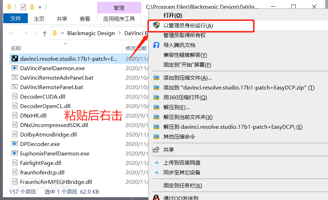Select FairlightPage.dll file
The image size is (328, 200).
[41, 163]
